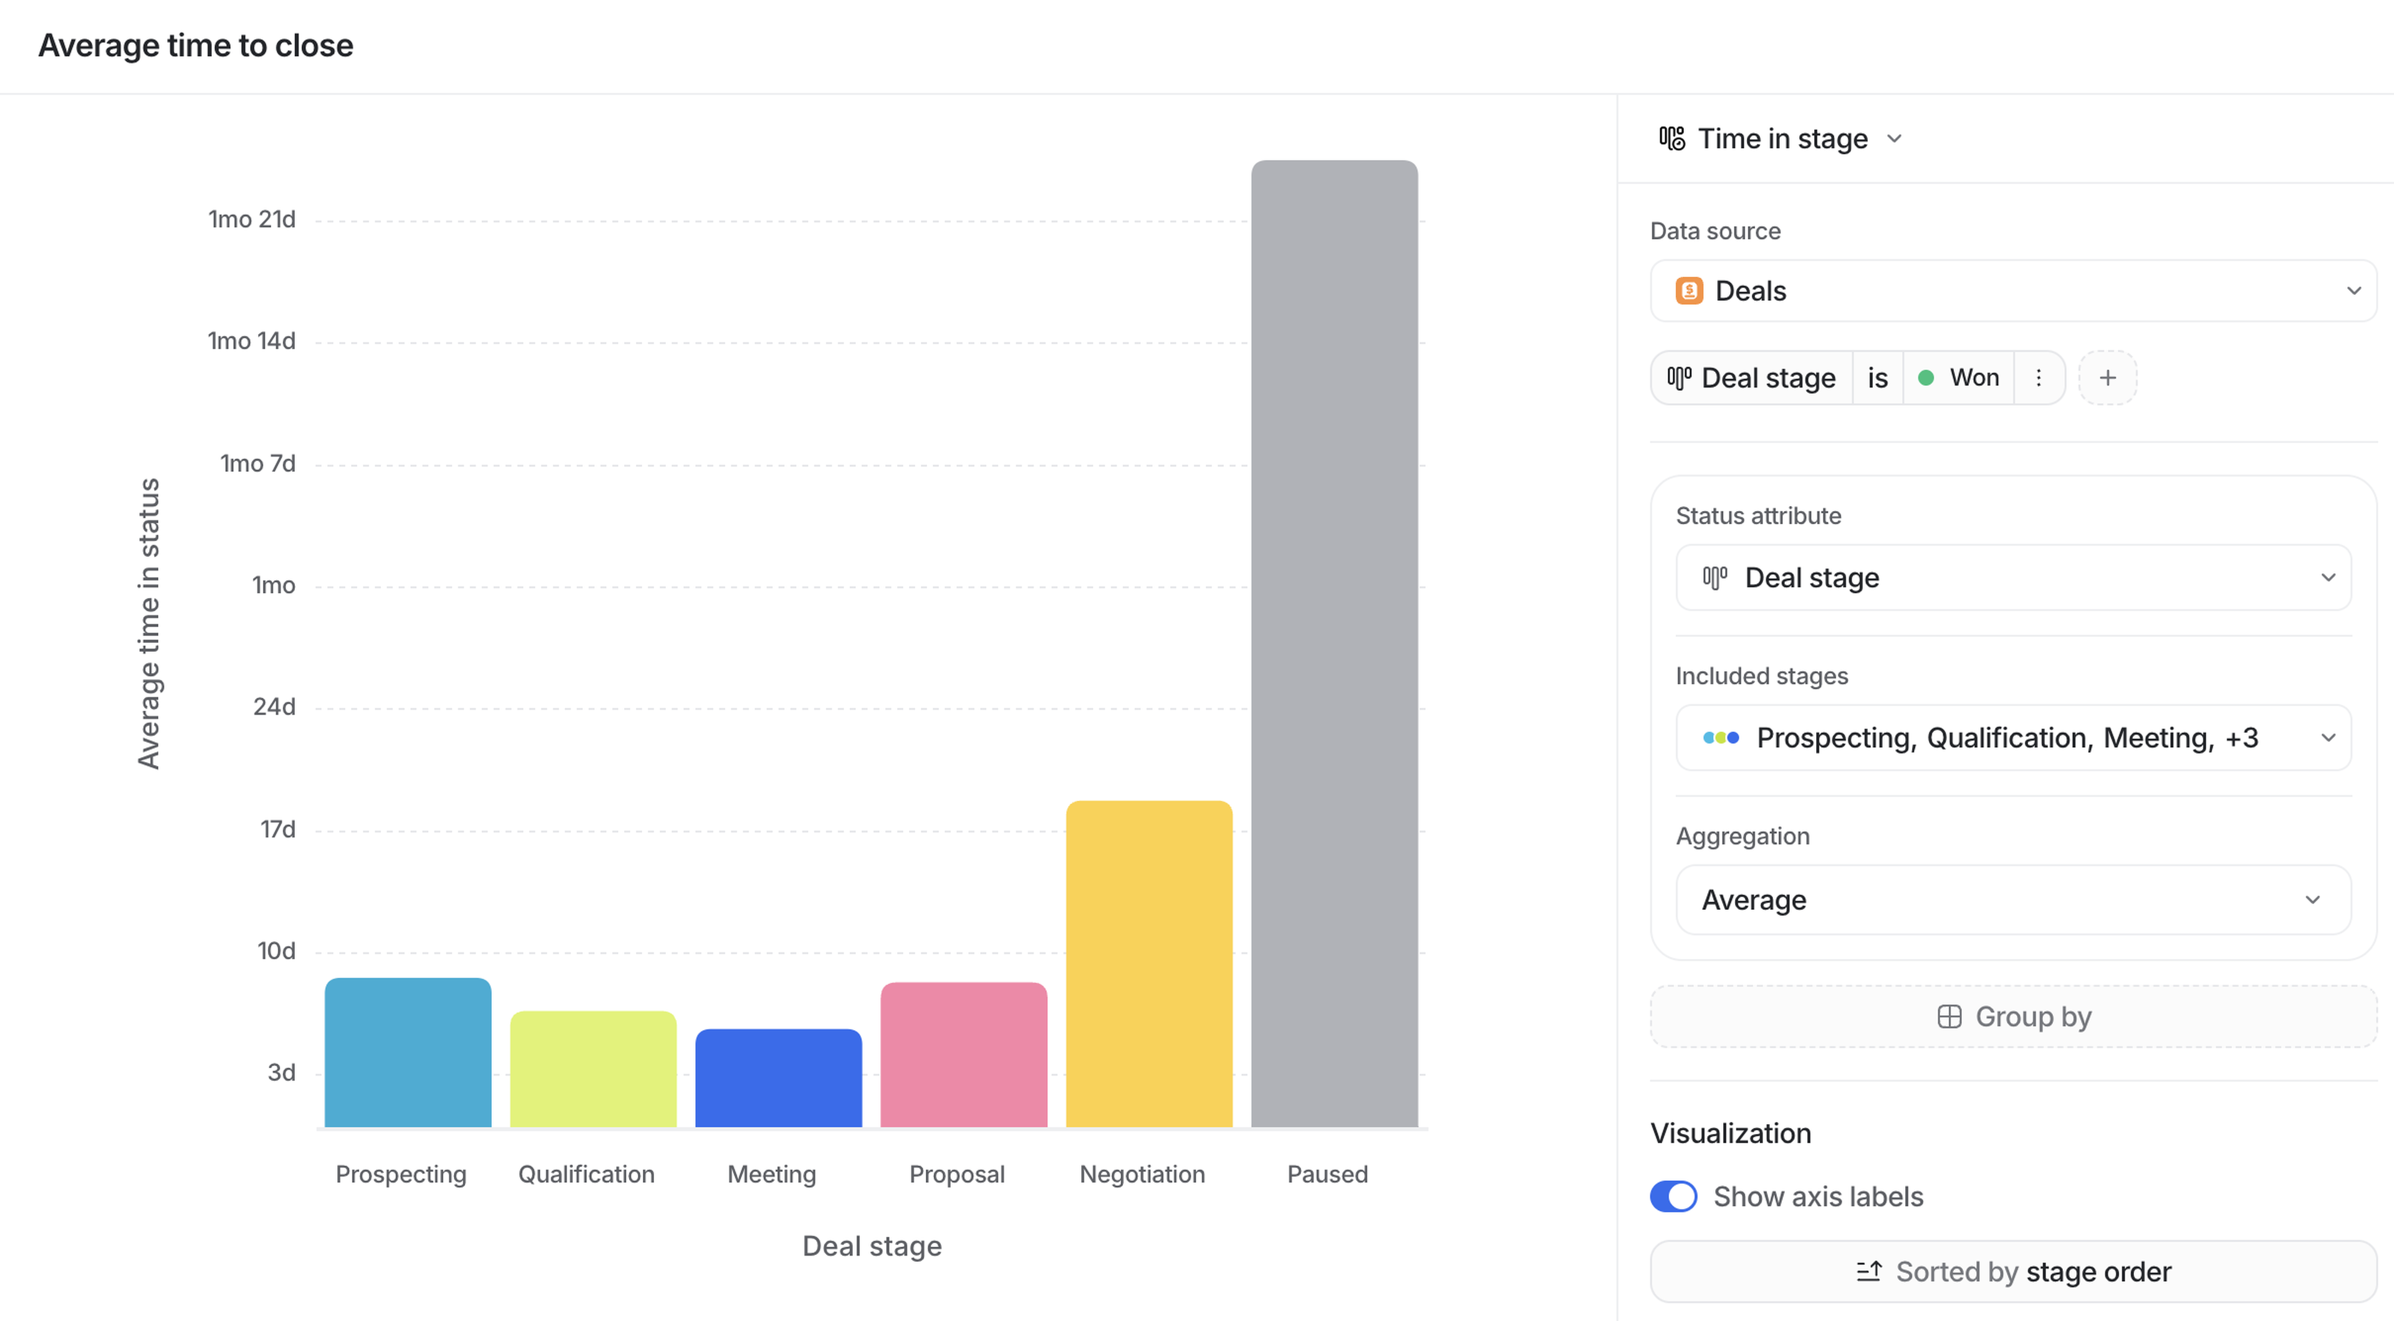Viewport: 2394px width, 1321px height.
Task: Click the Time in stage chart-type icon
Action: (x=1672, y=138)
